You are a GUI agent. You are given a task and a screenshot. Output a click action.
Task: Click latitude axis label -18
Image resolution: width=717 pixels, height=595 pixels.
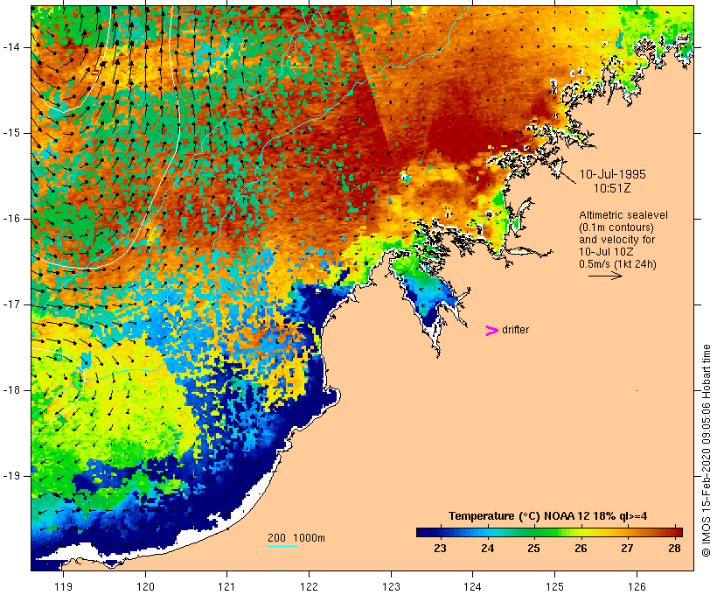click(10, 390)
